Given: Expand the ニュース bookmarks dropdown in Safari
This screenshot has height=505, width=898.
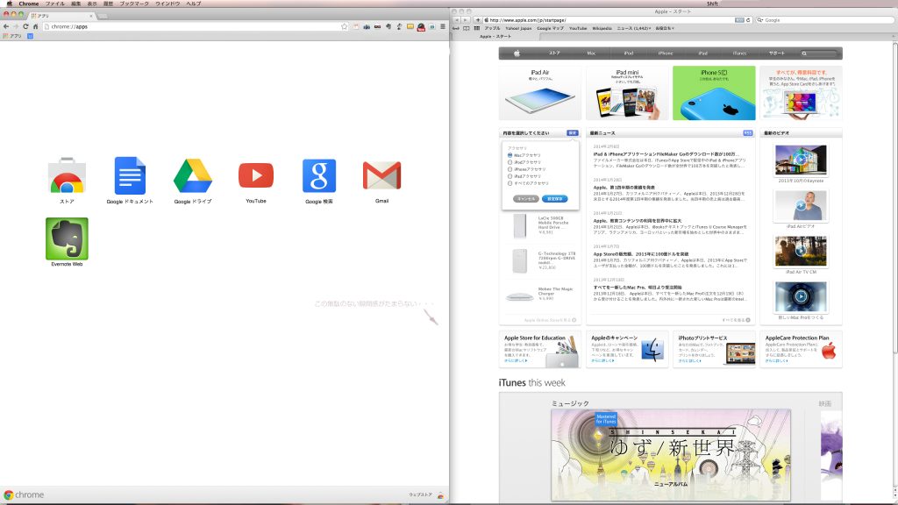Looking at the screenshot, I should point(634,28).
